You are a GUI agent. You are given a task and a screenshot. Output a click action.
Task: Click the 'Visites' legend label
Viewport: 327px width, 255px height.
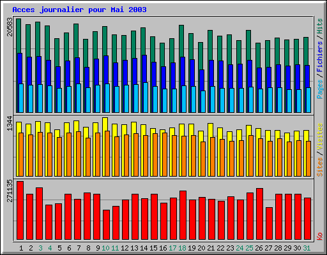(320, 137)
